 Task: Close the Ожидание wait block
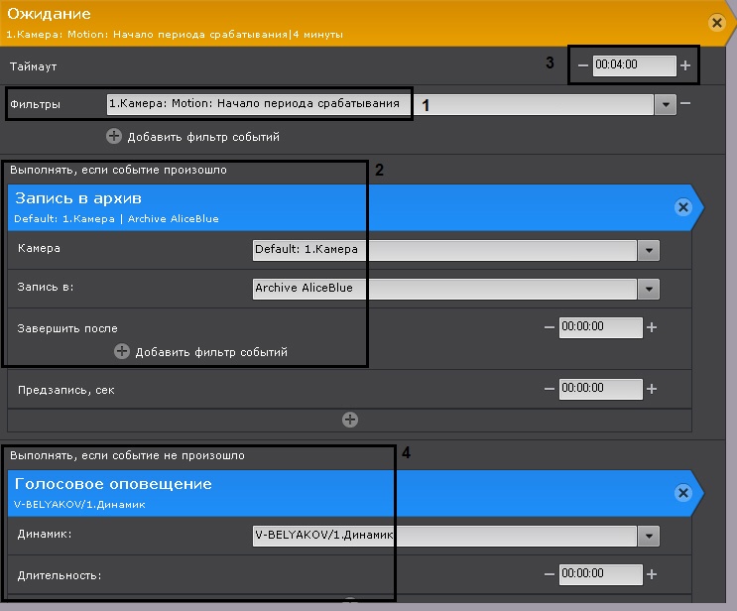click(717, 22)
